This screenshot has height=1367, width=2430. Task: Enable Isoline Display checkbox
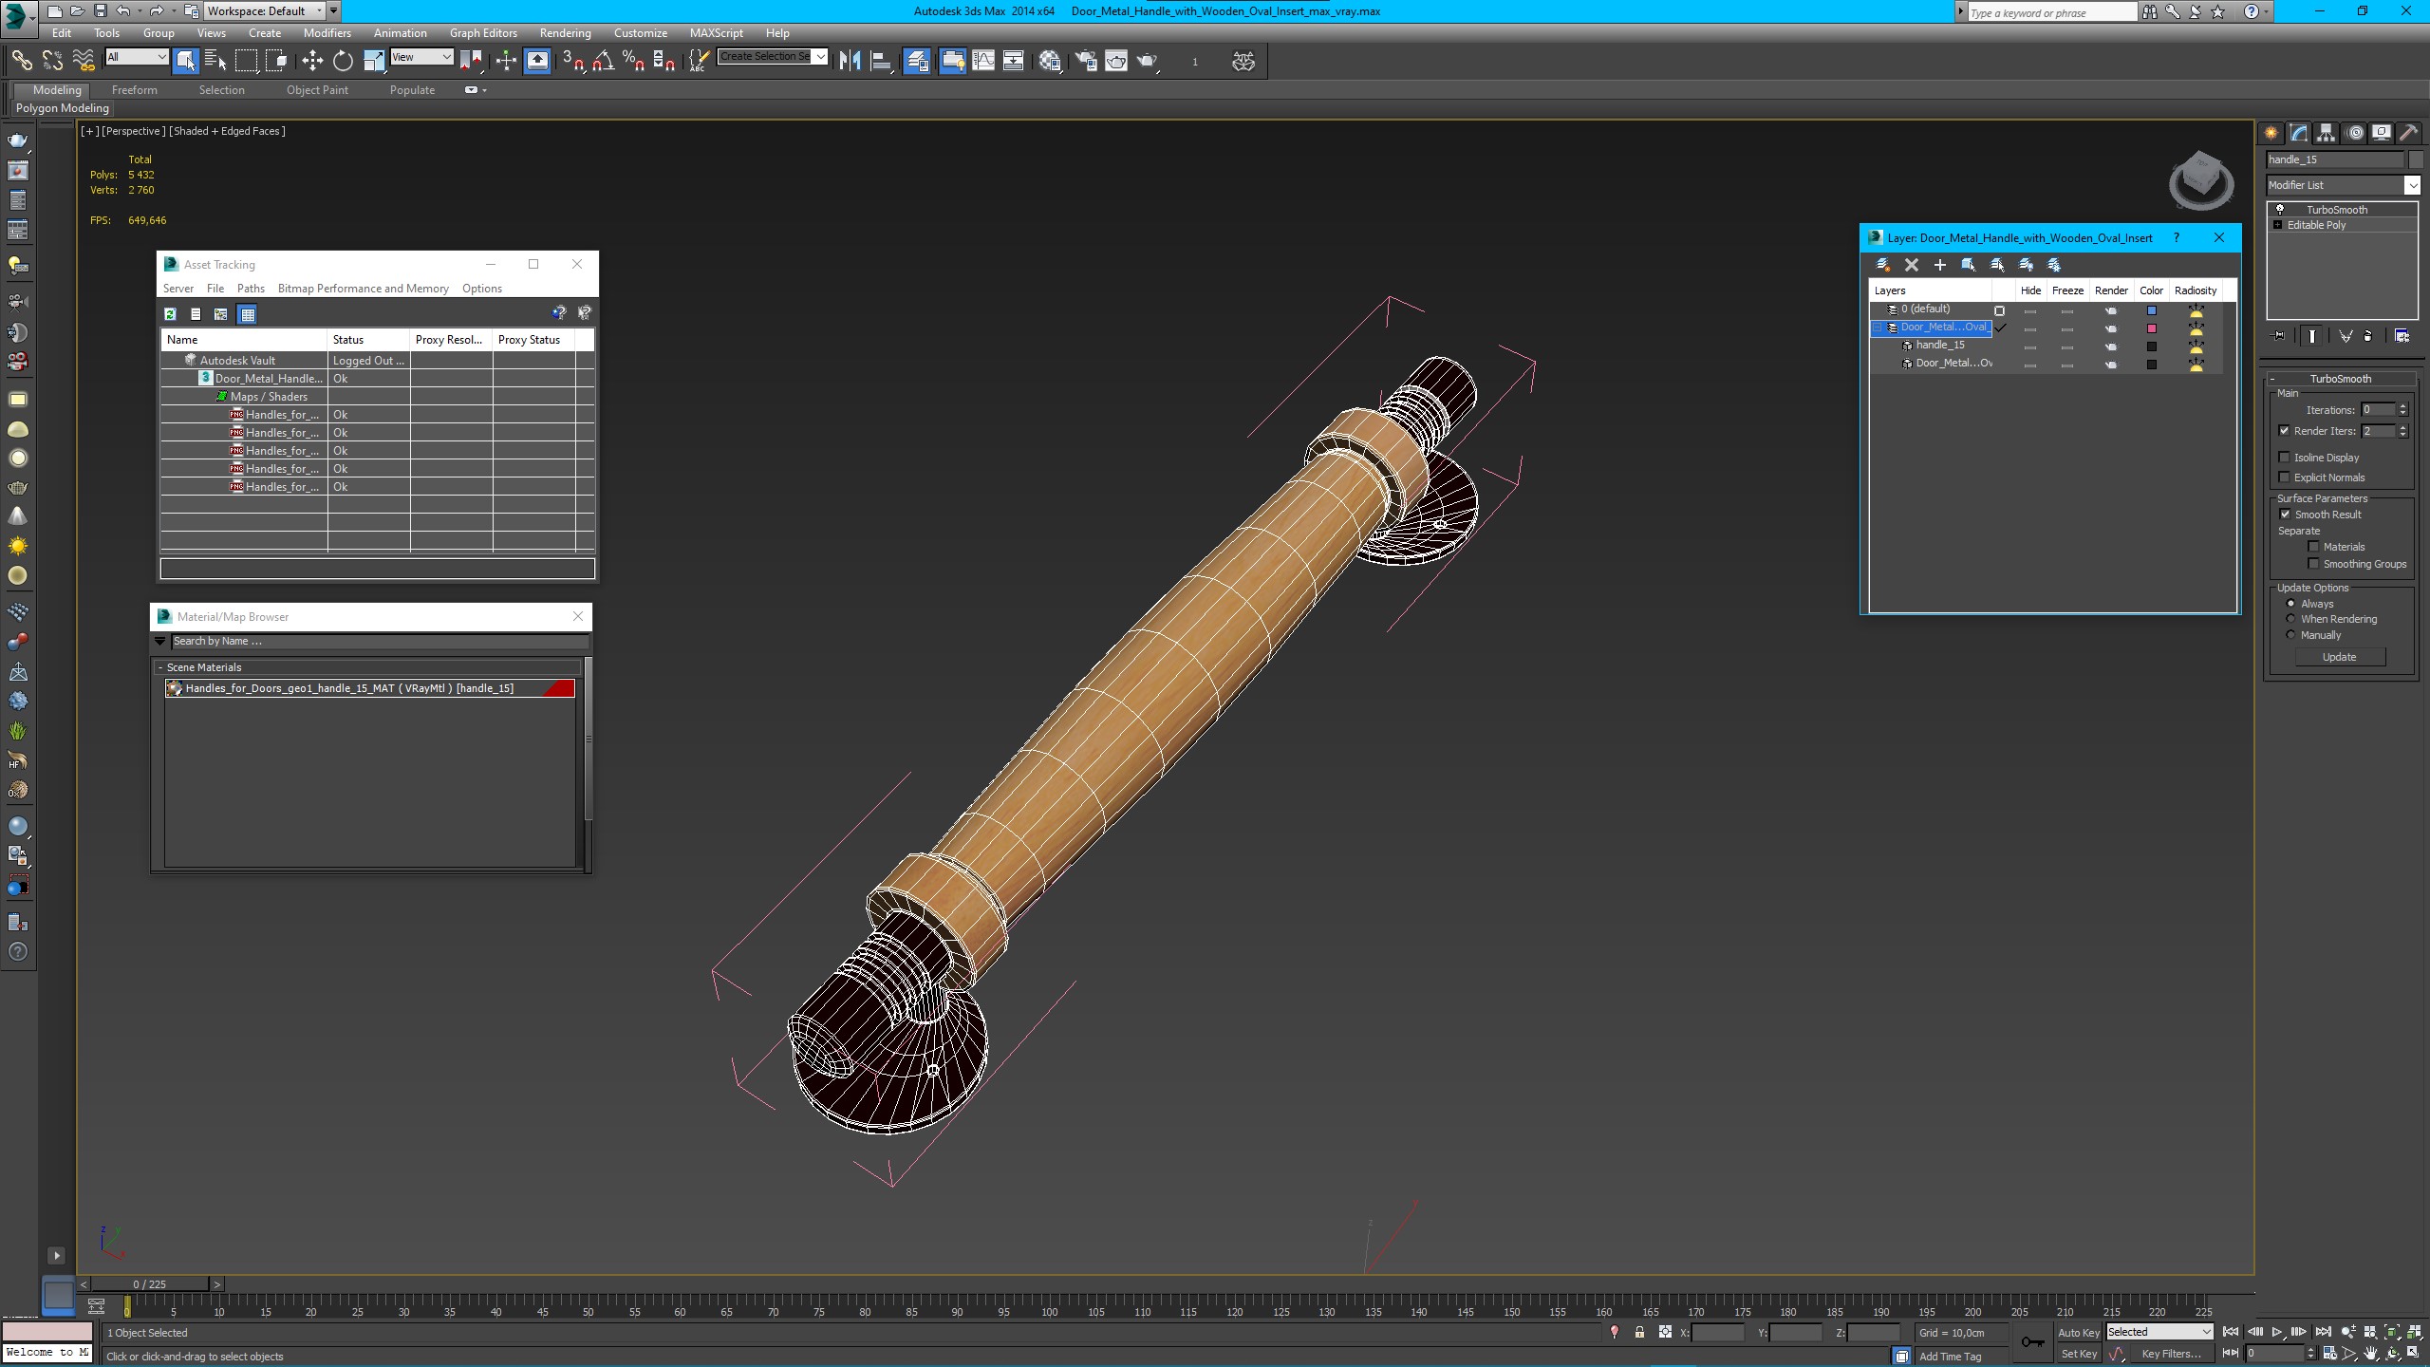pyautogui.click(x=2285, y=458)
